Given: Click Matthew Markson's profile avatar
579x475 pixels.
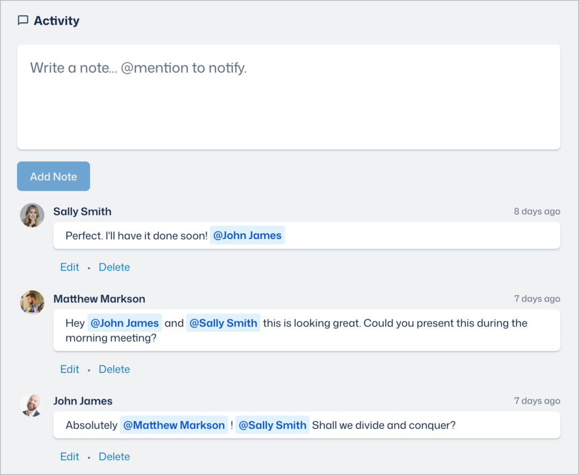Looking at the screenshot, I should pyautogui.click(x=32, y=303).
